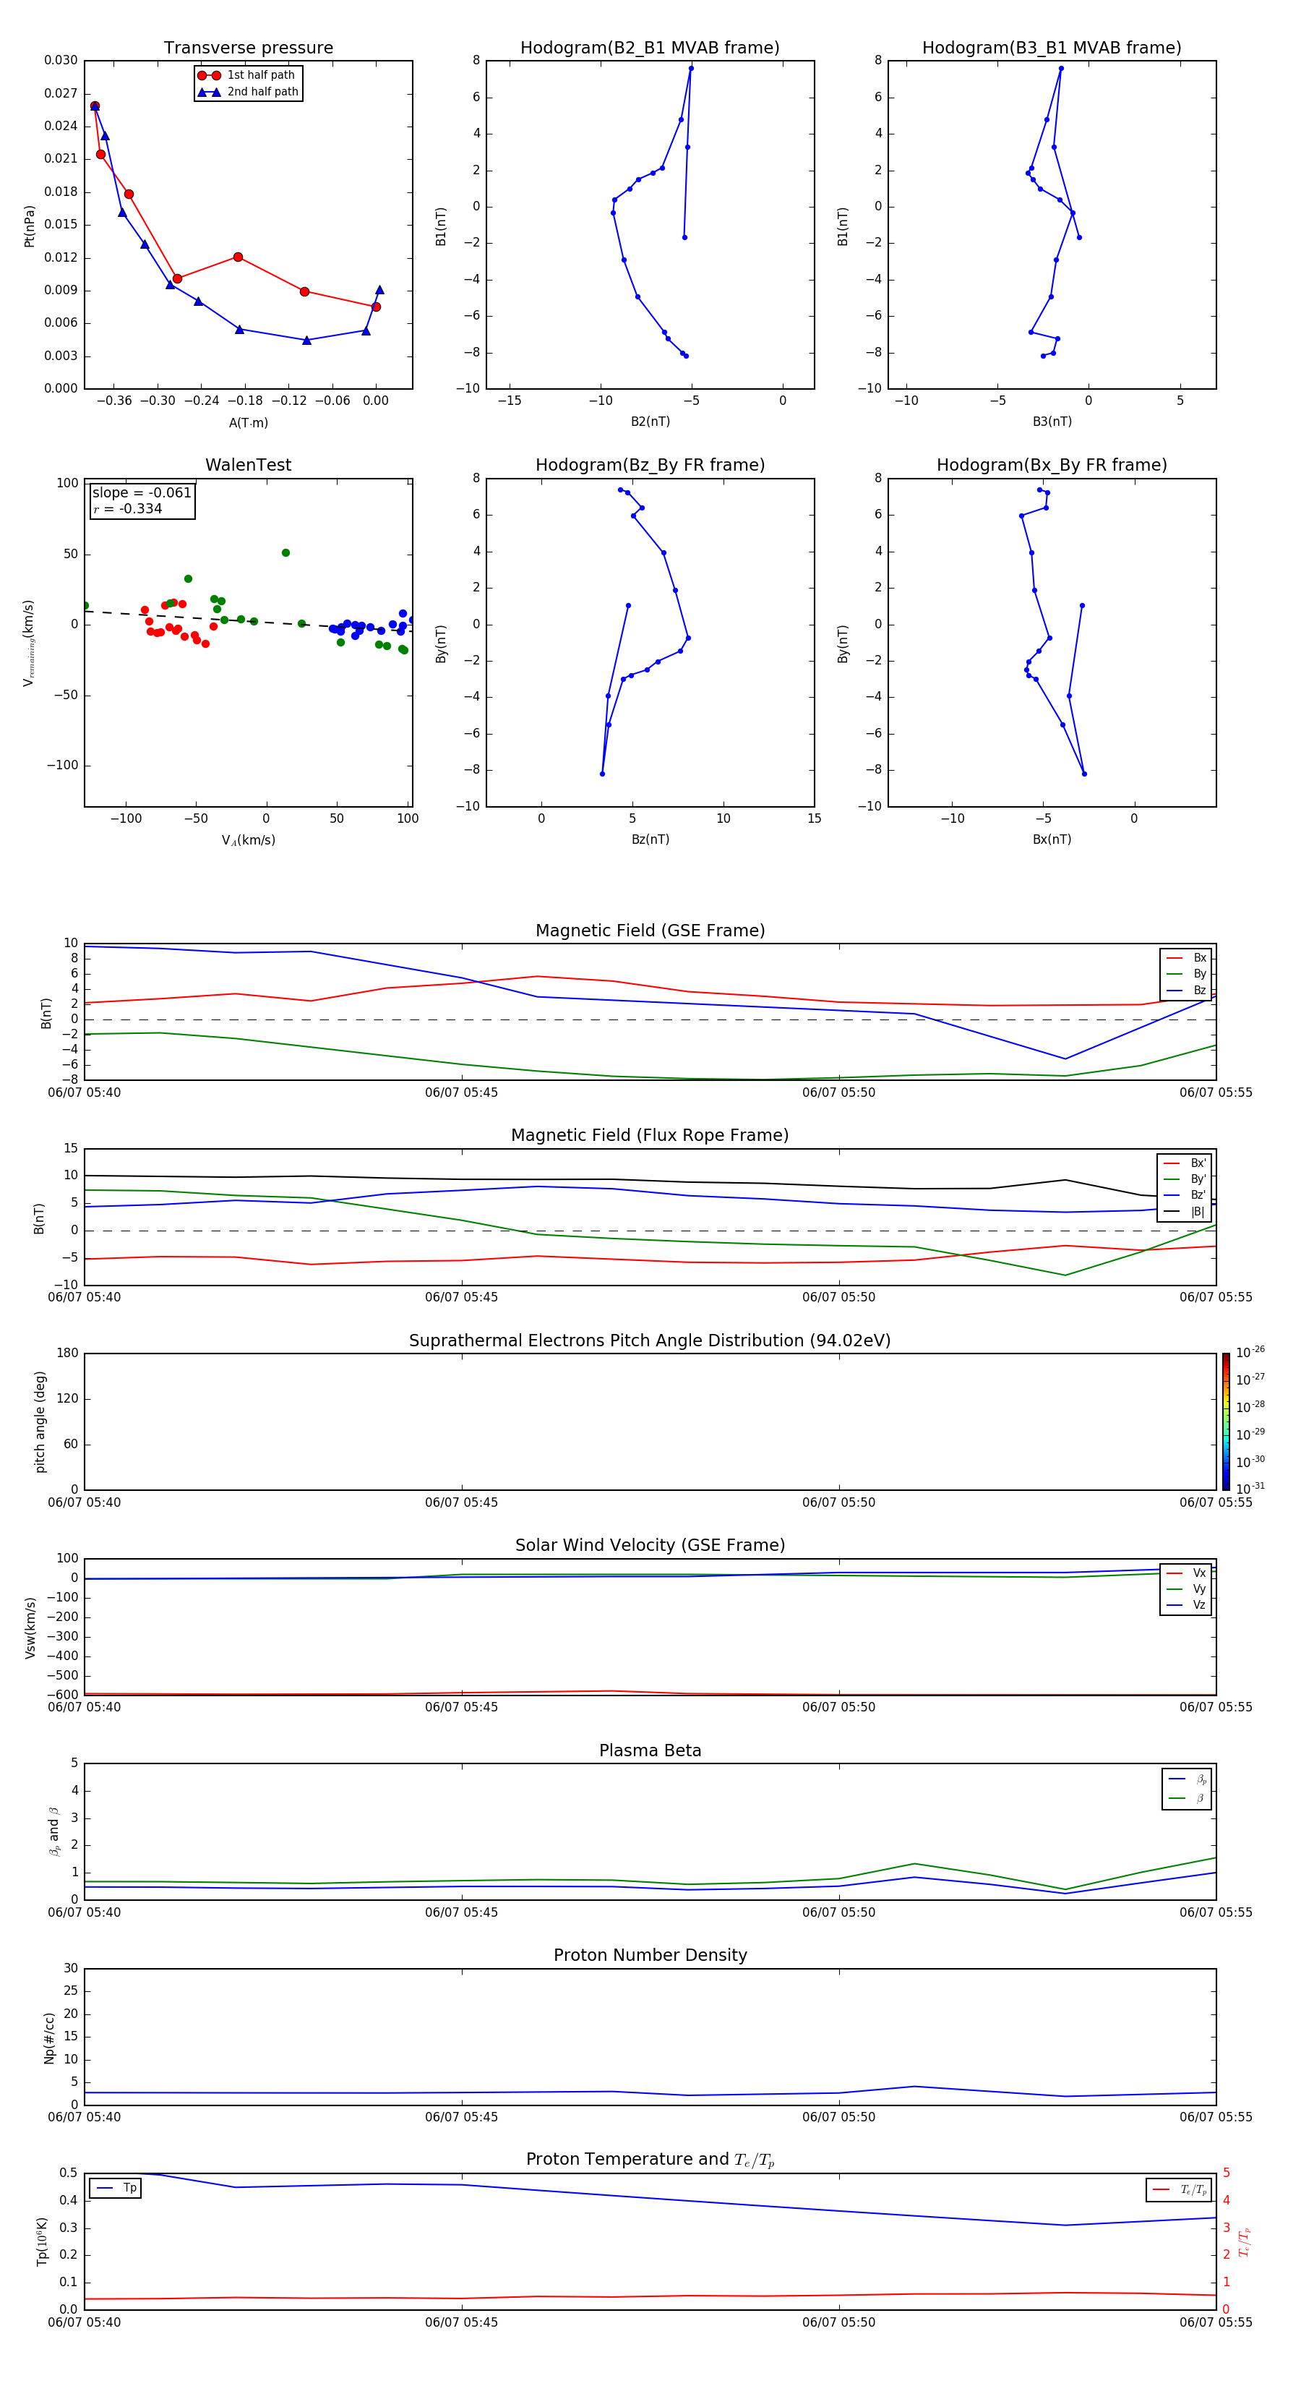Click the pitch angle colorbar
1301x2386 pixels.
click(1226, 1421)
